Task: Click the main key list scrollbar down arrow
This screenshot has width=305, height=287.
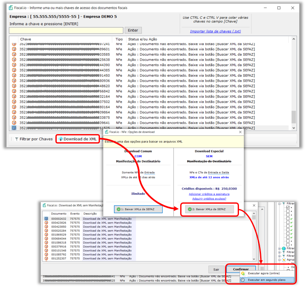Action: (x=294, y=128)
